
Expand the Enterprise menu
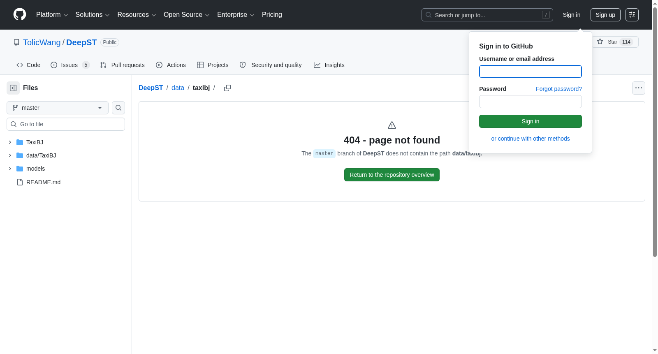[x=236, y=15]
